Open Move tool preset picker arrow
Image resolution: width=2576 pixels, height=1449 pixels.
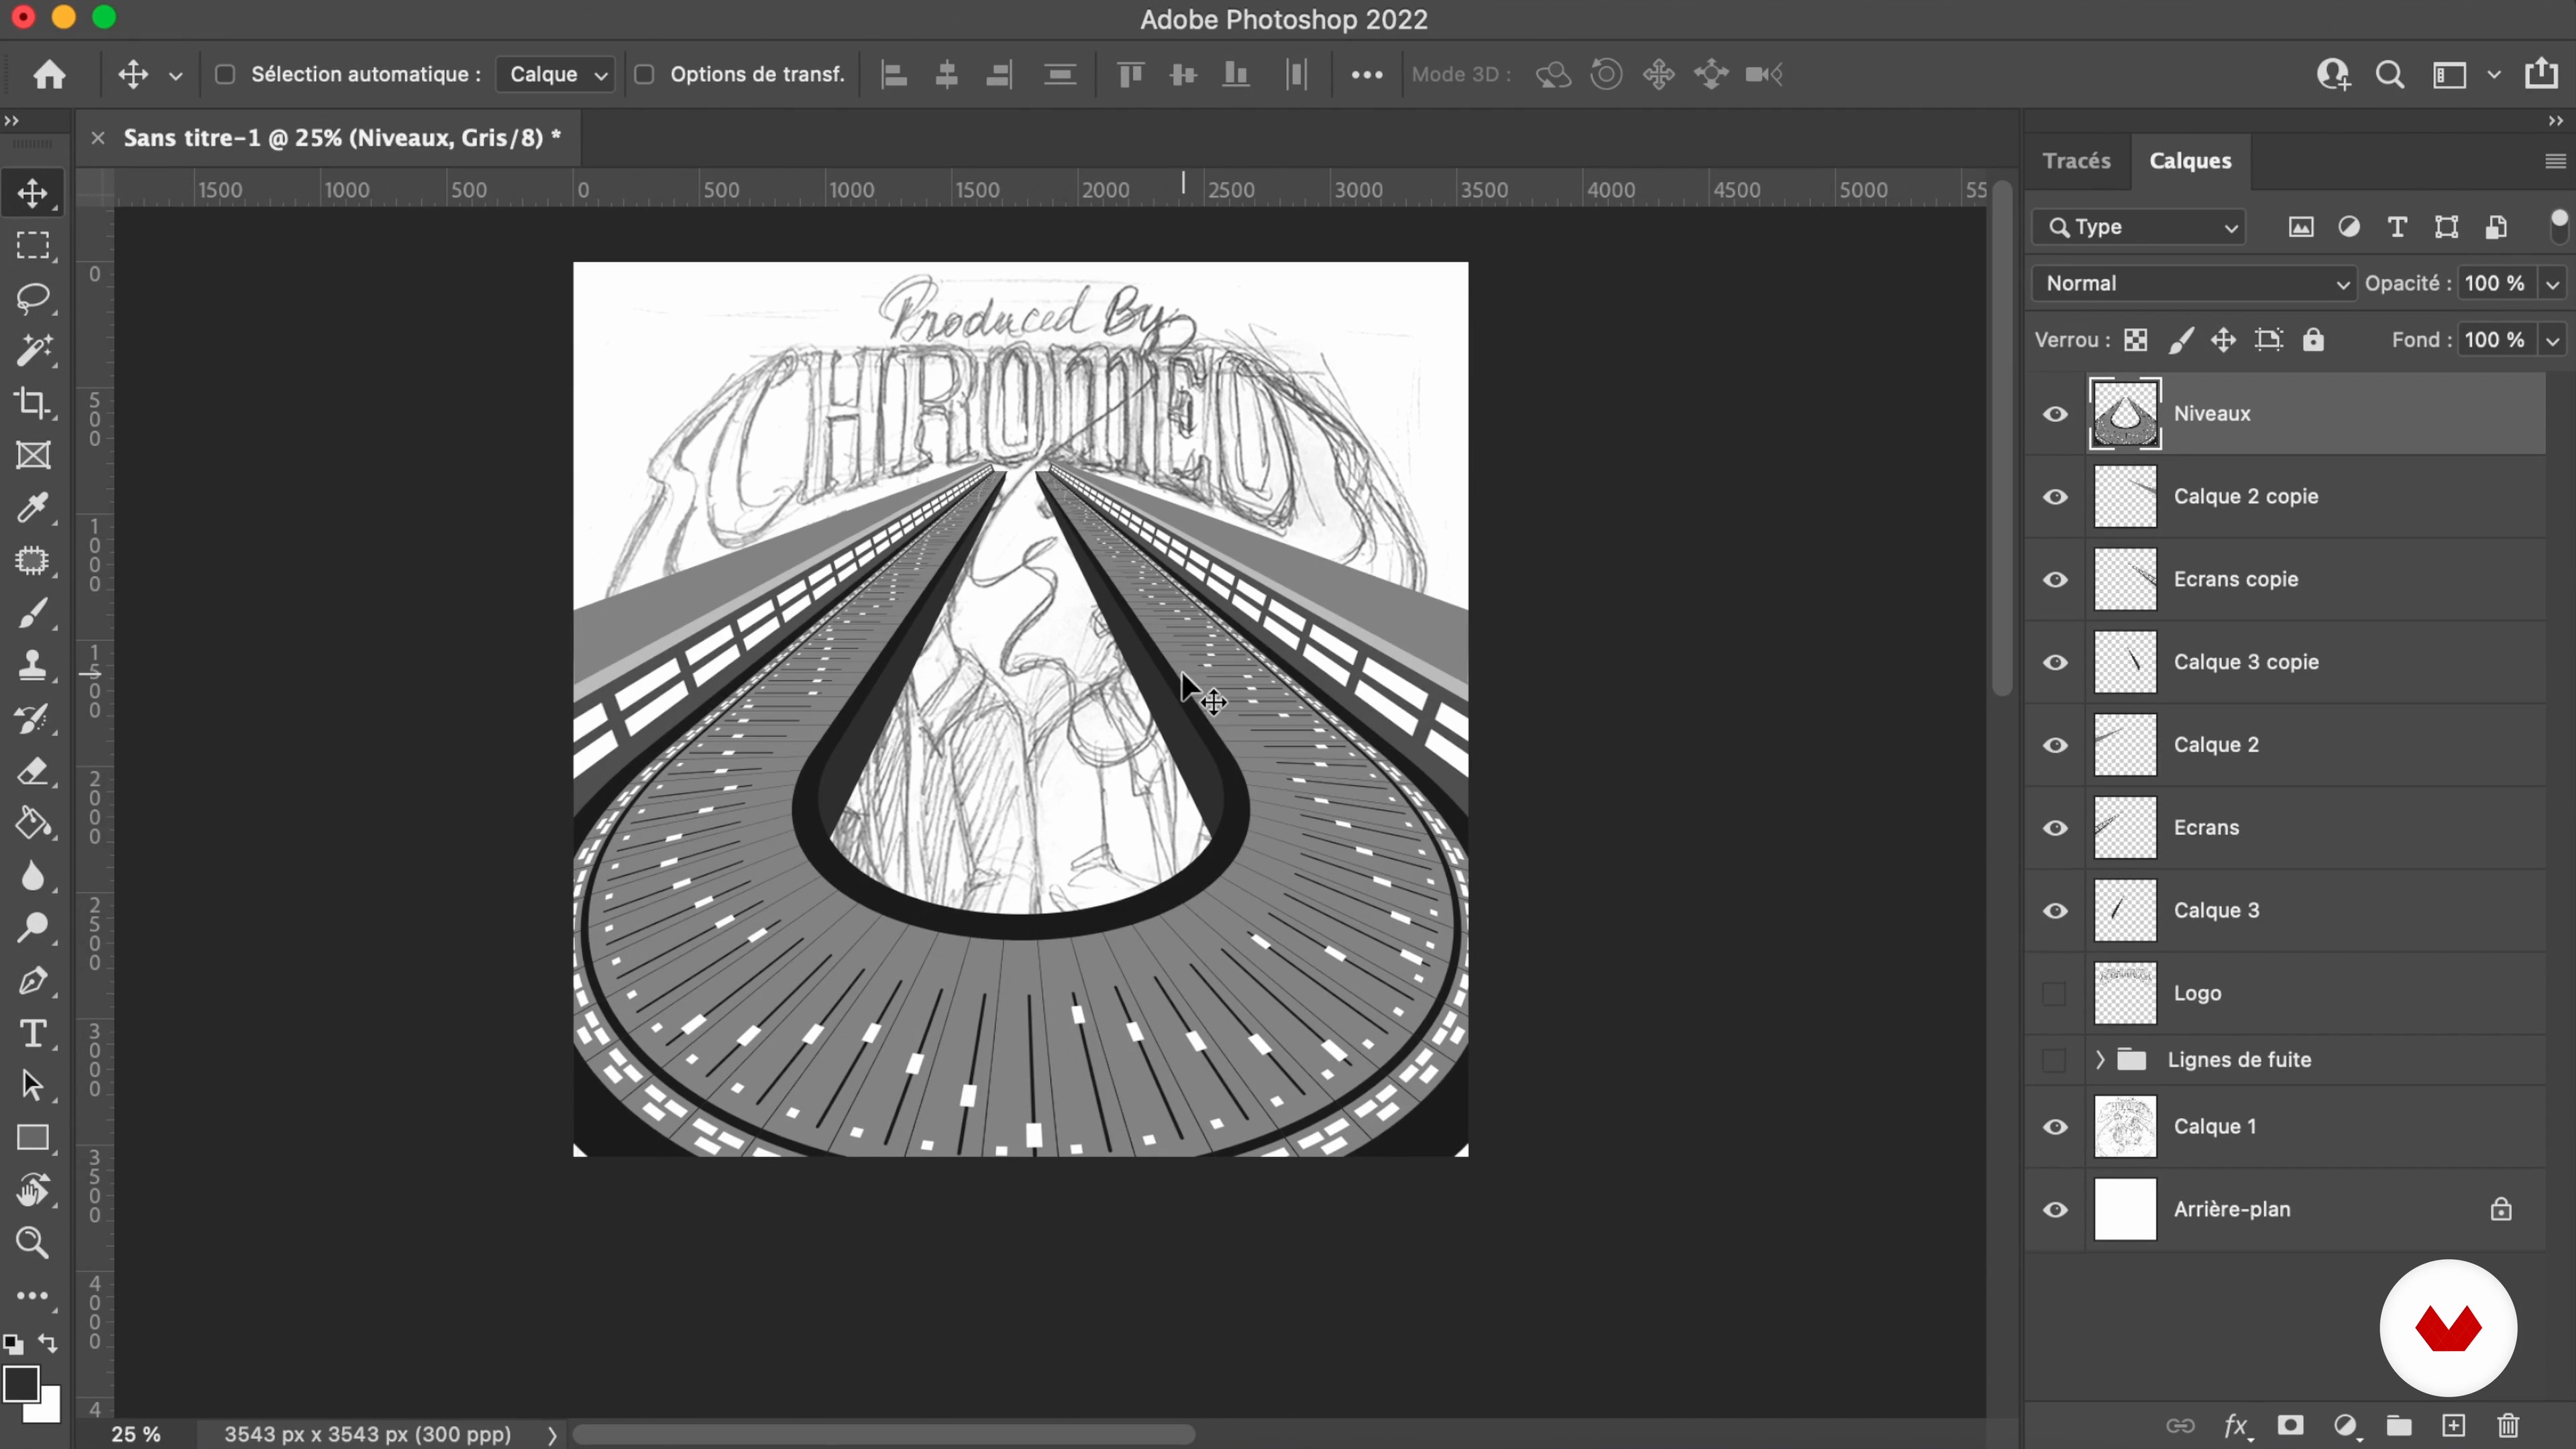[x=176, y=76]
